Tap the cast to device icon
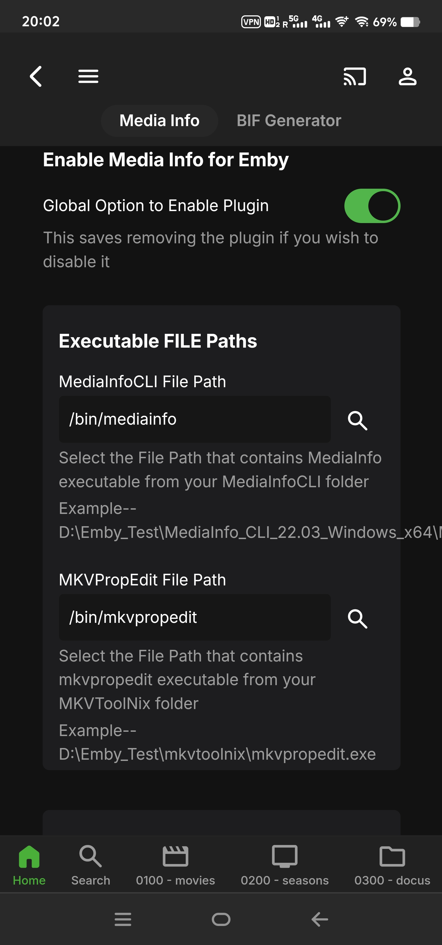The width and height of the screenshot is (442, 945). pyautogui.click(x=354, y=76)
